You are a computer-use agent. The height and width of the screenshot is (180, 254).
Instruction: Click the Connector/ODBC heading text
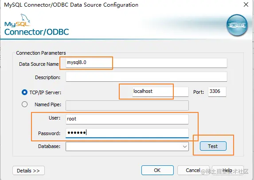point(37,32)
